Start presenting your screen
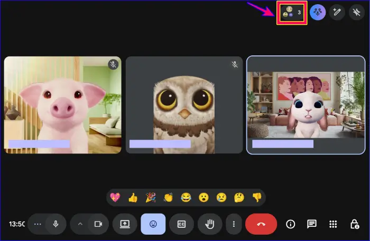 125,224
